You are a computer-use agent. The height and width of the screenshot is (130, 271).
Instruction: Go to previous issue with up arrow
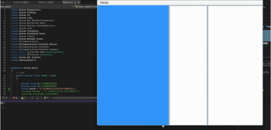[x=32, y=98]
